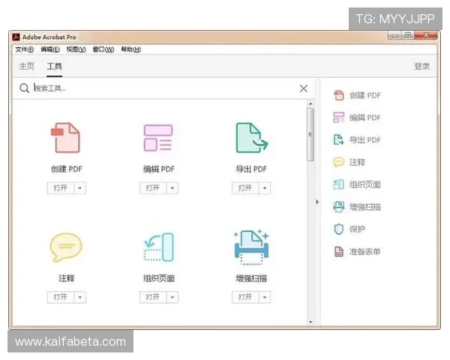
Task: Click 打开 button under 注释
Action: pyautogui.click(x=61, y=298)
